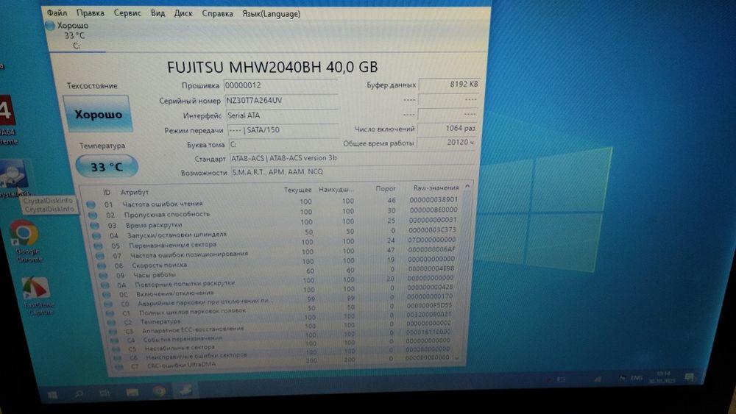
Task: Click status dot for attribute 0C
Action: 107,295
